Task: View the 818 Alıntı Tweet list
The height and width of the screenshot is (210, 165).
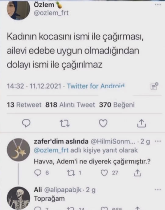Action: [70, 105]
